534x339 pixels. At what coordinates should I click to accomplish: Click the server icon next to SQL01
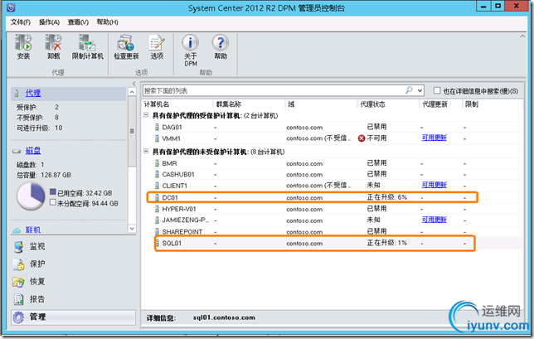tap(158, 243)
